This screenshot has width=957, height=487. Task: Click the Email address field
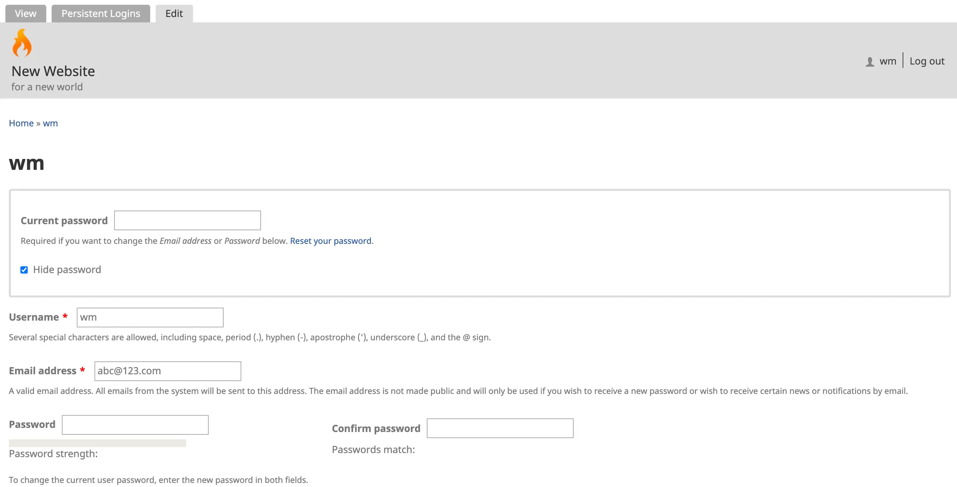coord(167,371)
